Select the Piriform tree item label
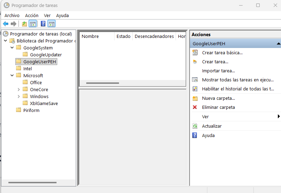This screenshot has height=193, width=281. [31, 110]
